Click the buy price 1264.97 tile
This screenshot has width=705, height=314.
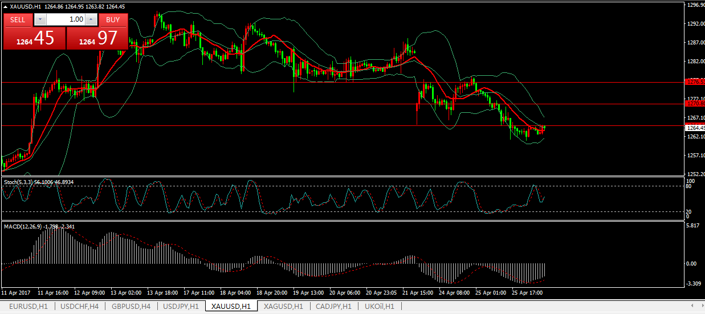[x=97, y=38]
